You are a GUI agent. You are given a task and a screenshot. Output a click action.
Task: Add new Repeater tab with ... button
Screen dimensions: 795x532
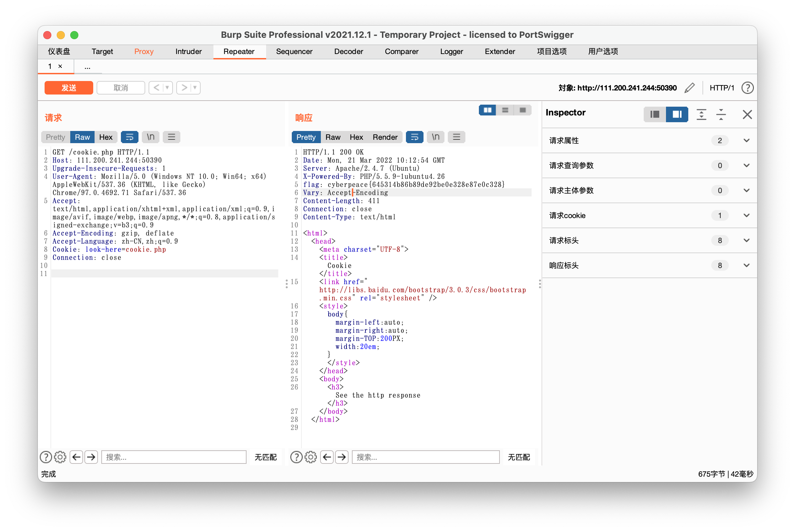pyautogui.click(x=87, y=67)
